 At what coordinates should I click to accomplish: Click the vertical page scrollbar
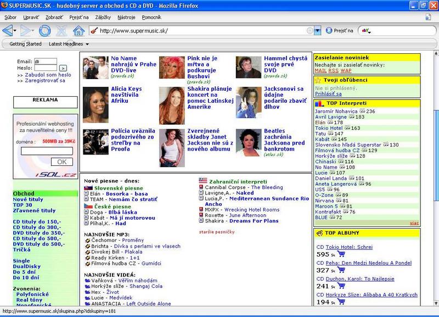(435, 165)
